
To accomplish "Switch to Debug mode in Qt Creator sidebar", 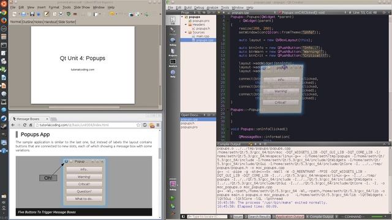I will [x=173, y=41].
